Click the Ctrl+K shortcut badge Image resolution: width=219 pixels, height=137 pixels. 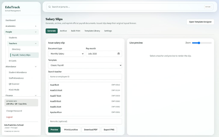(x=208, y=7)
